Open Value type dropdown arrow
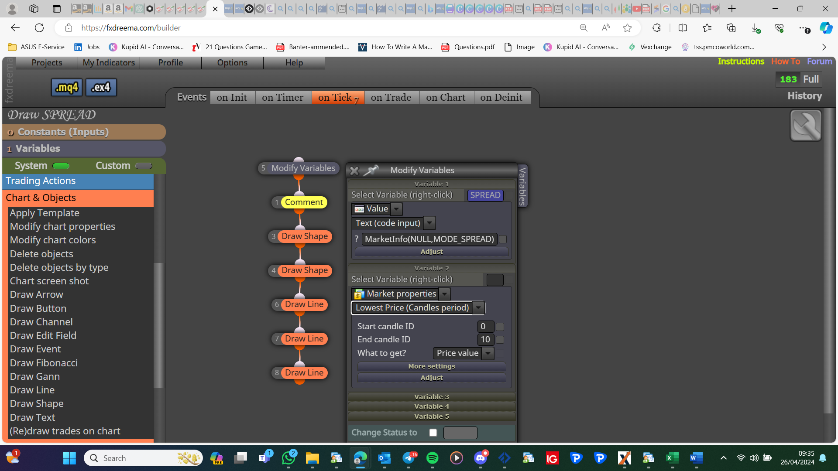This screenshot has width=838, height=471. click(x=396, y=209)
